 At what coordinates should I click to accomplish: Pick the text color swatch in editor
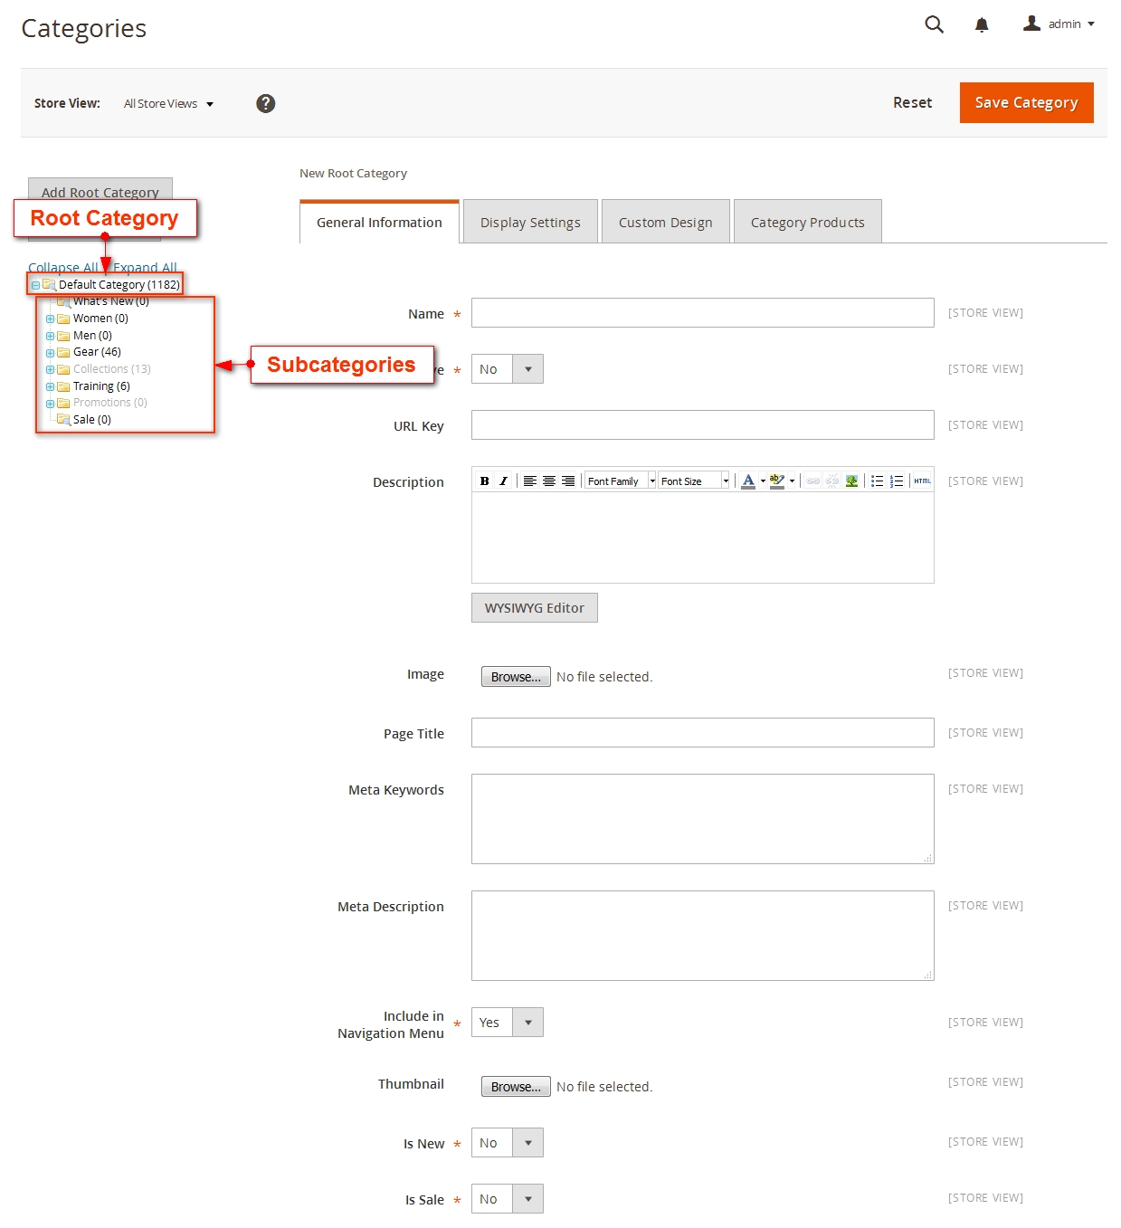(747, 481)
